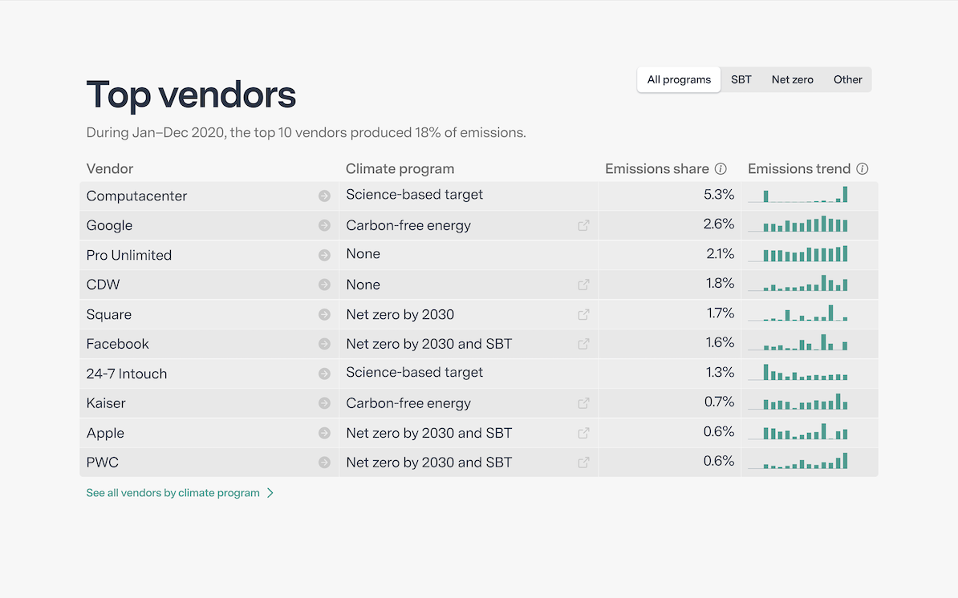Viewport: 958px width, 598px height.
Task: Open Kaiser's Carbon-free energy external link
Action: click(x=583, y=403)
